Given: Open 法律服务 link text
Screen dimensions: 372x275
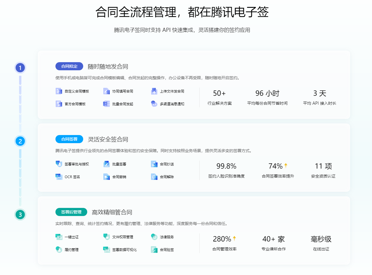Looking at the screenshot, I should [x=167, y=237].
